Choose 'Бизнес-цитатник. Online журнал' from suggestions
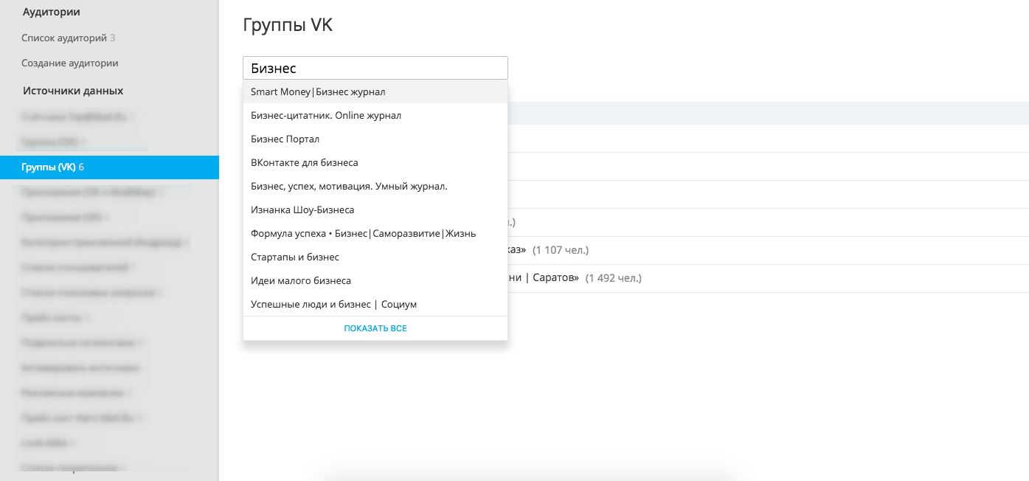 tap(326, 116)
